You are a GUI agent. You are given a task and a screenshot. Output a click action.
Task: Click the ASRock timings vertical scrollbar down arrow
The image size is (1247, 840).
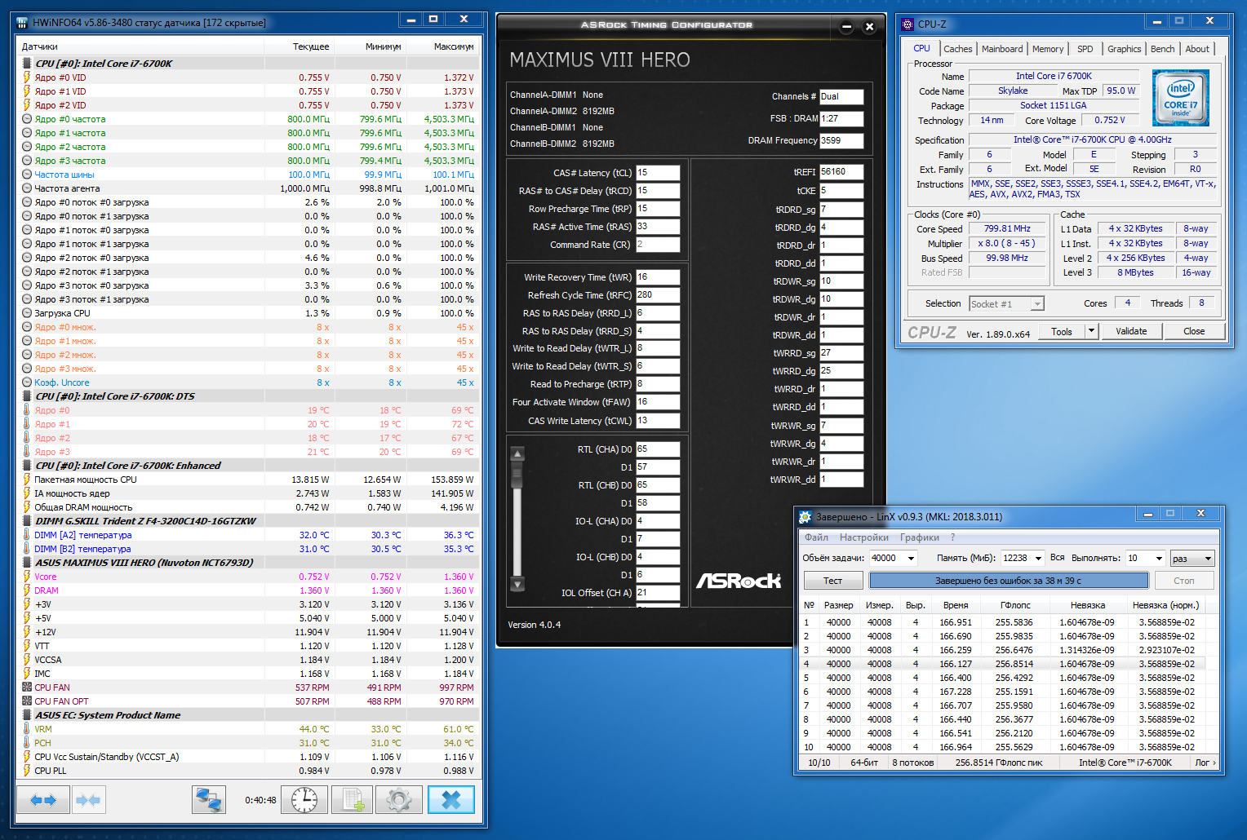517,583
